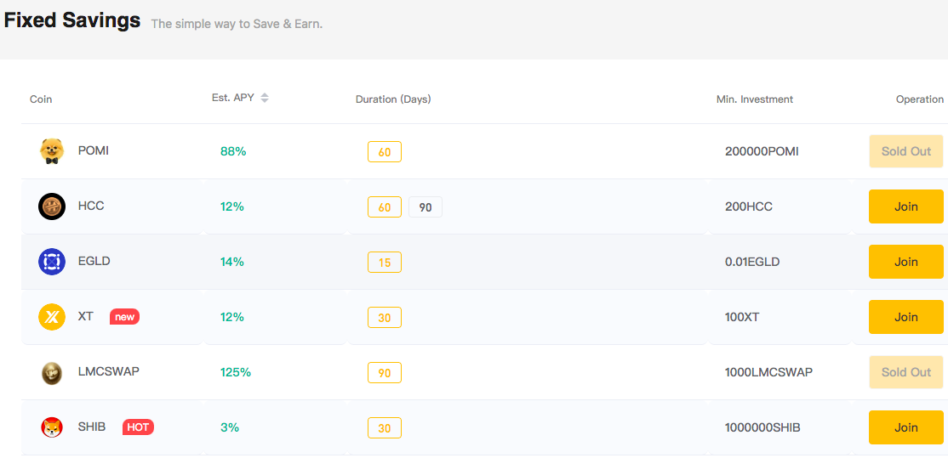948x458 pixels.
Task: Click the Min. Investment column header
Action: click(x=755, y=99)
